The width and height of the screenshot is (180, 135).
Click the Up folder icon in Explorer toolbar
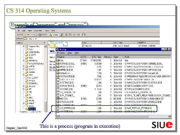pos(34,35)
